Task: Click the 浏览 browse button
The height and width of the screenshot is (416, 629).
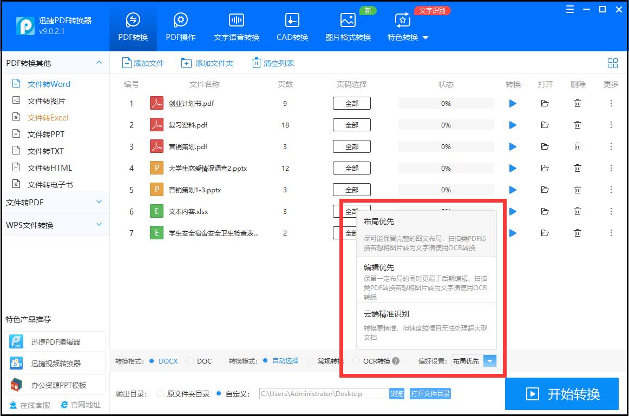Action: coord(396,393)
